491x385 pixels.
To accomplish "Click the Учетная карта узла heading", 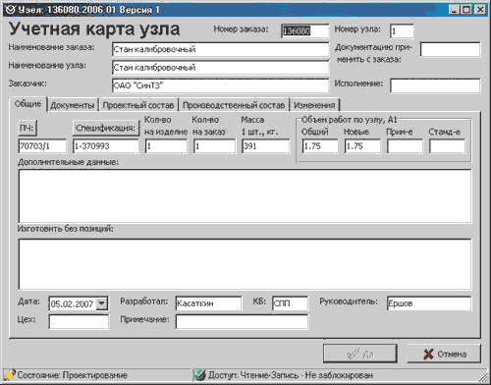I will point(94,29).
